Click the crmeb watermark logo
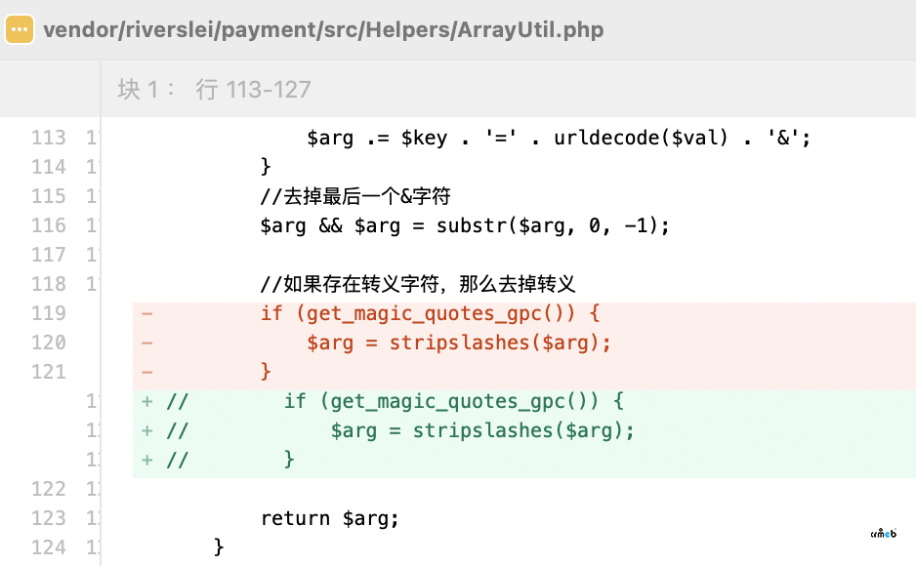Screen dimensions: 916x566 click(x=883, y=533)
